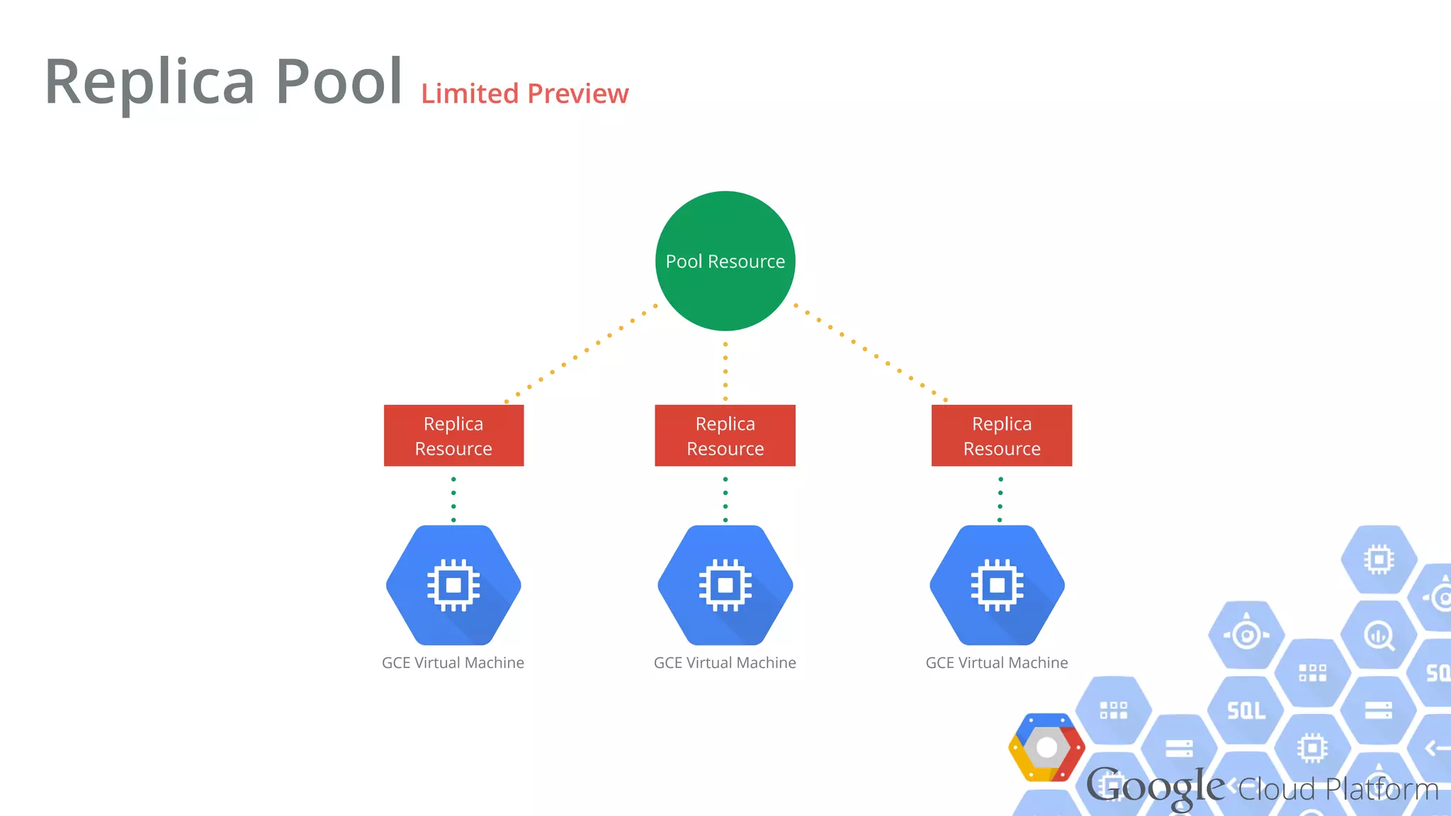Select the left Replica Resource box
Viewport: 1451px width, 816px height.
[453, 436]
